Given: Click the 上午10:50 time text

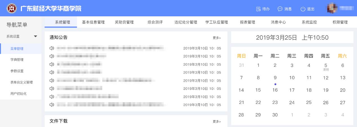Looking at the screenshot, I should (x=315, y=37).
